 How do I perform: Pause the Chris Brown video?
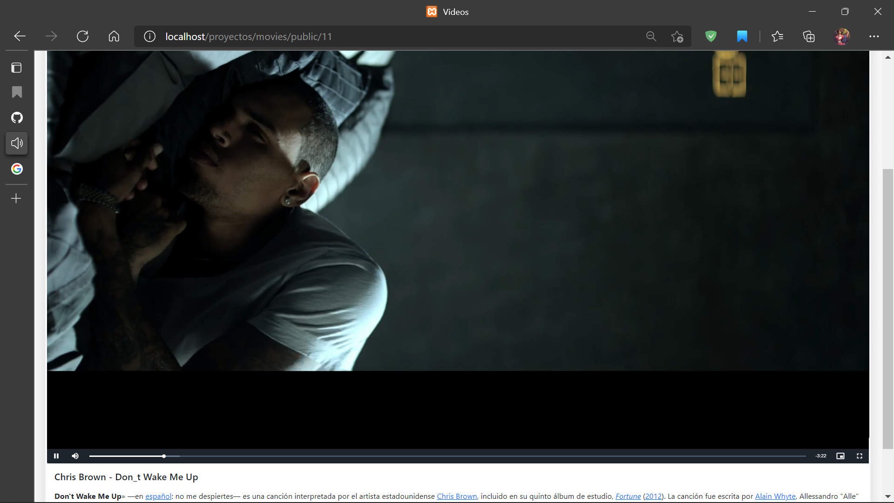56,456
